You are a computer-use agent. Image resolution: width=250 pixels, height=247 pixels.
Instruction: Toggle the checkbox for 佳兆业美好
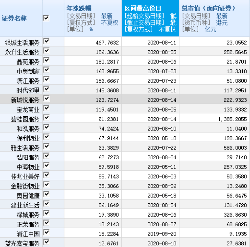pos(46,175)
